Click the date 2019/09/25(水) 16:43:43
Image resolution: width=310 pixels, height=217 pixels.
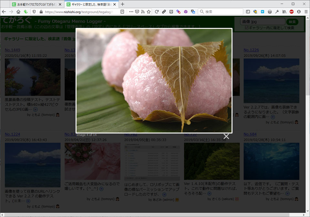(x=26, y=140)
